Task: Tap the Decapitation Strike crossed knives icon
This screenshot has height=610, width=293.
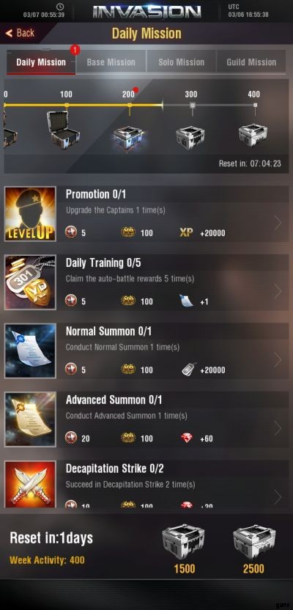Action: 30,484
